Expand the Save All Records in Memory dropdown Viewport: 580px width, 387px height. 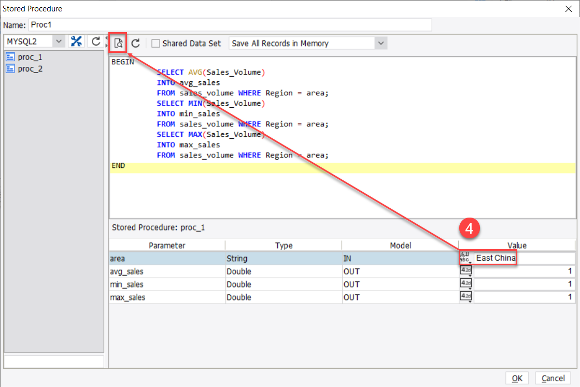(x=381, y=44)
